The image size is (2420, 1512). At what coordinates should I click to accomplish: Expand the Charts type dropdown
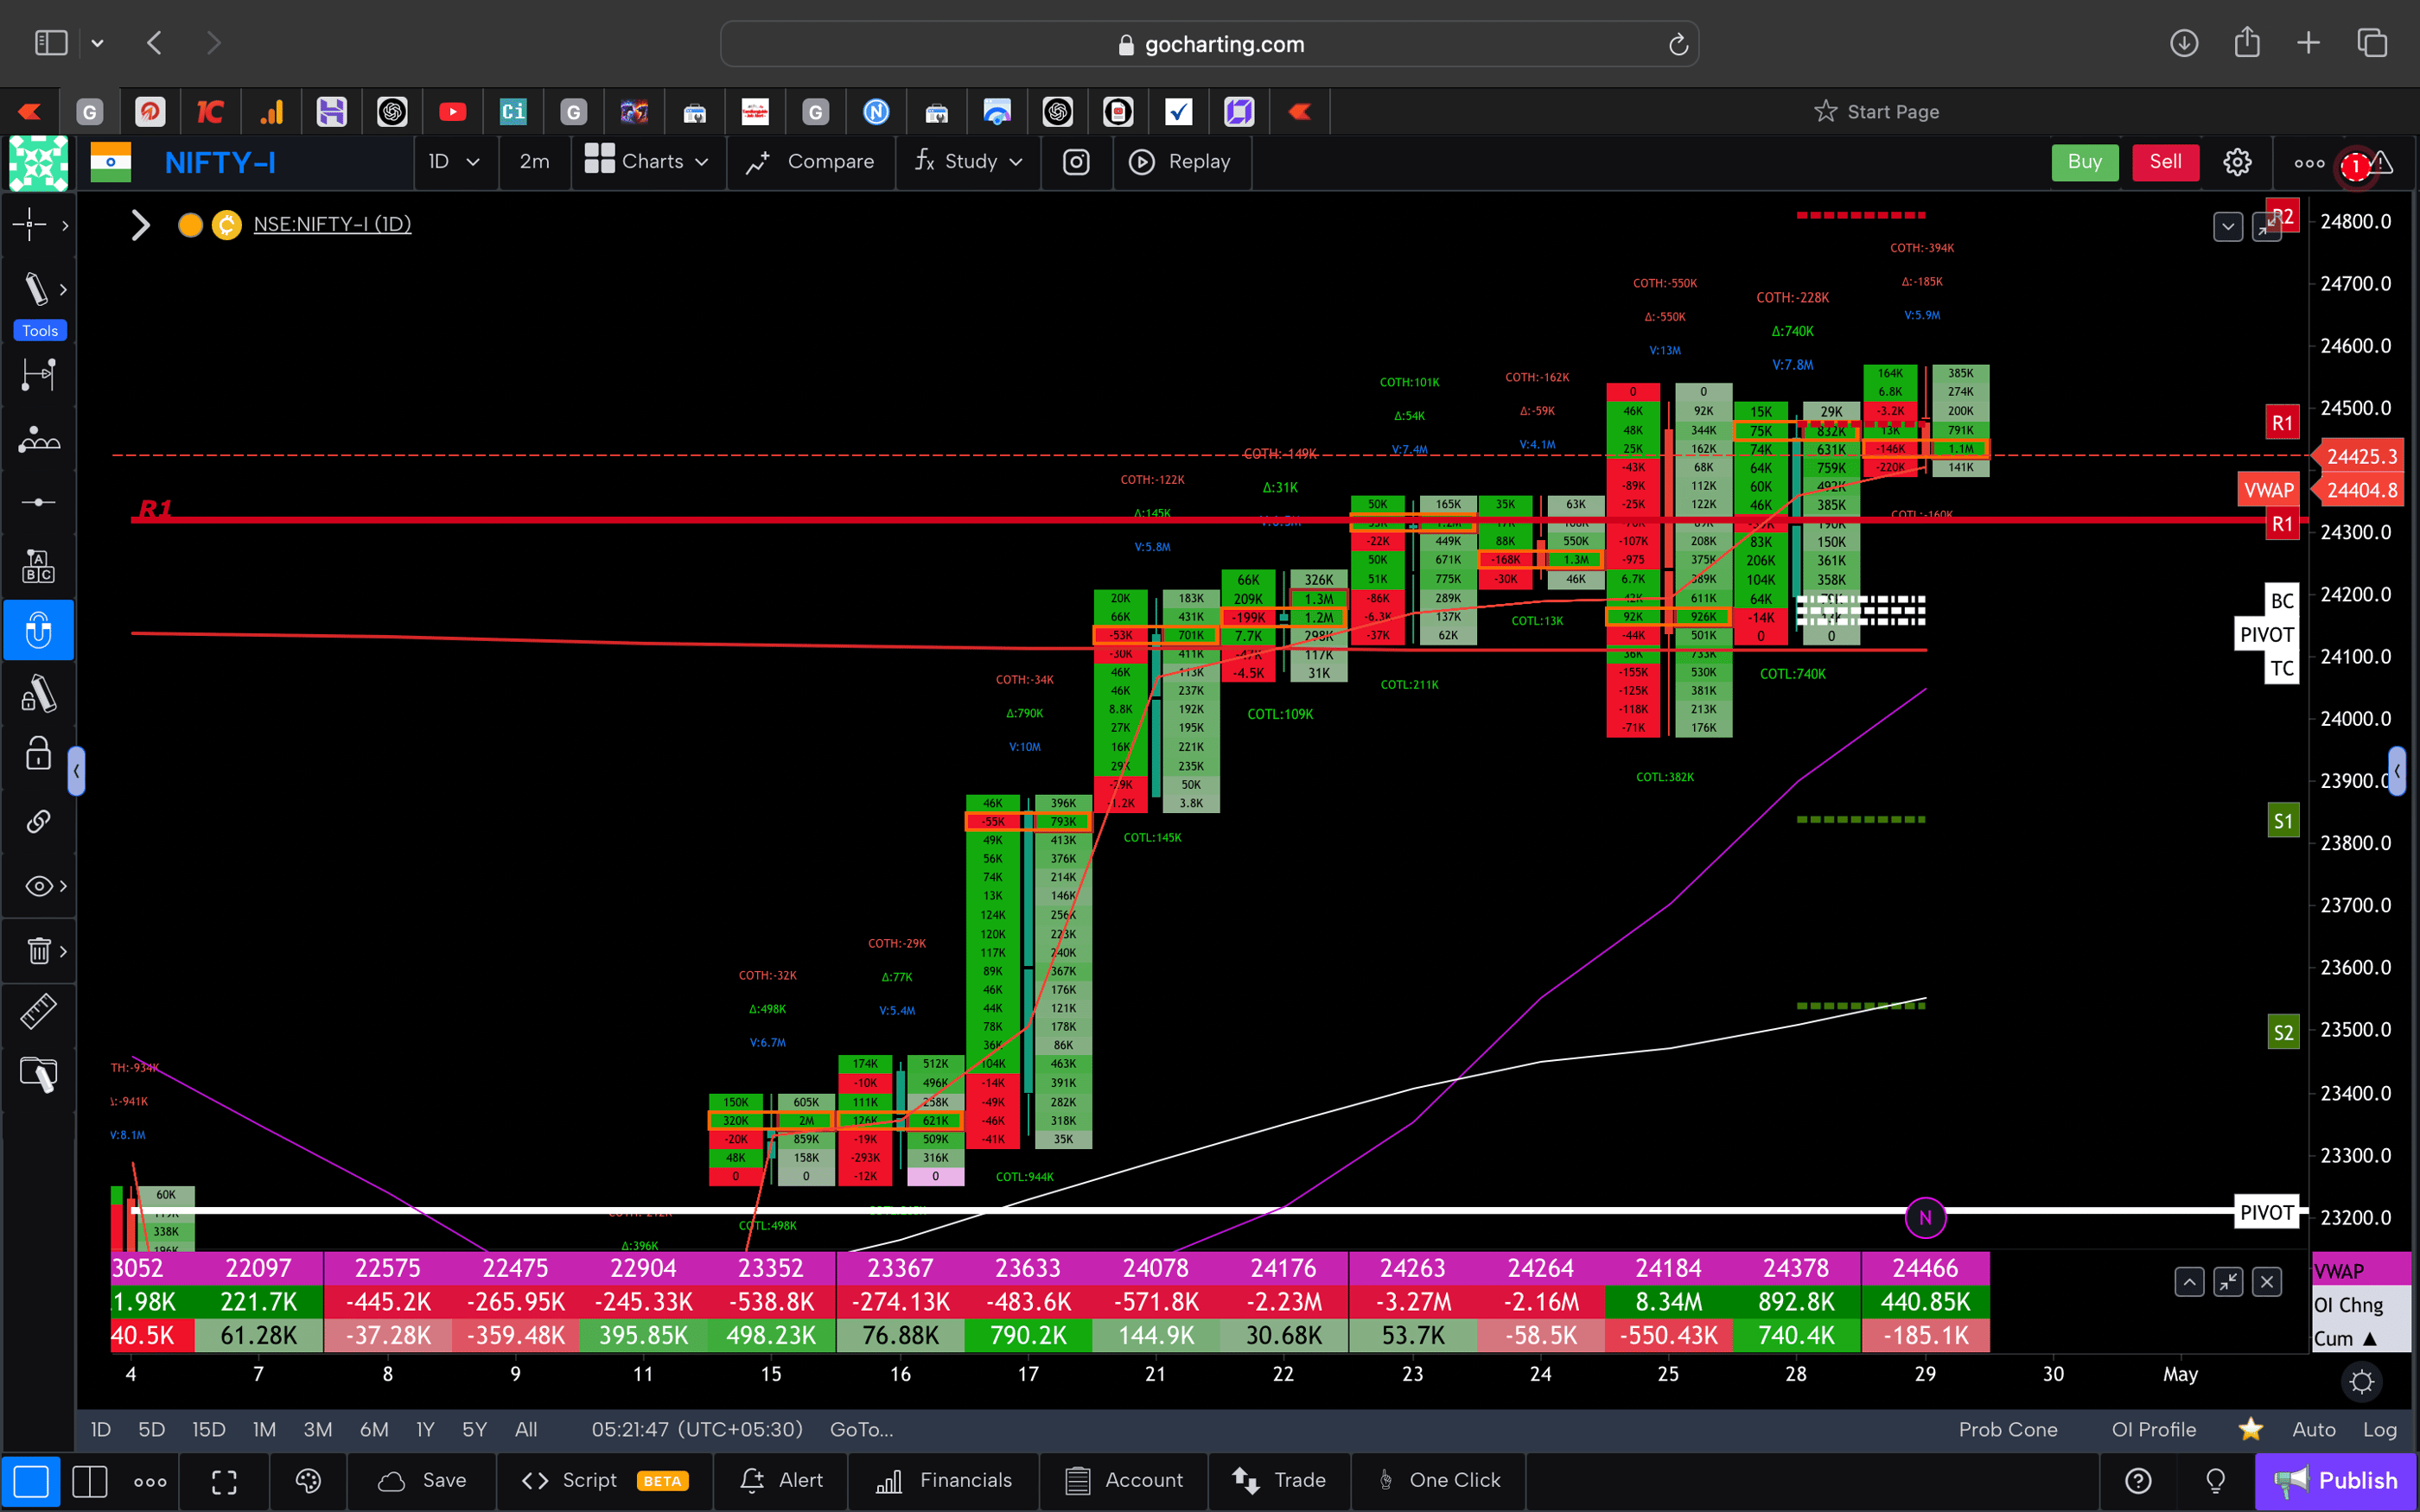(648, 161)
